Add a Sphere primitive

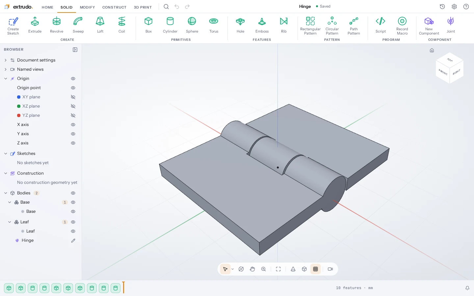coord(192,26)
